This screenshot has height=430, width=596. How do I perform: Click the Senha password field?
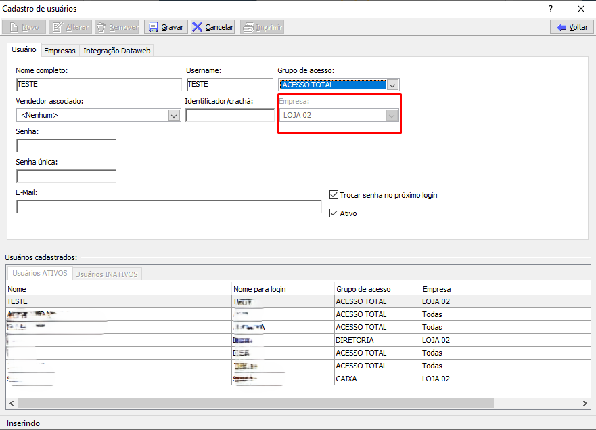66,146
